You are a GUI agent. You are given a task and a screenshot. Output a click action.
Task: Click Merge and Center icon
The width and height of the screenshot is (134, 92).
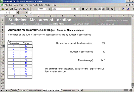tap(107, 9)
